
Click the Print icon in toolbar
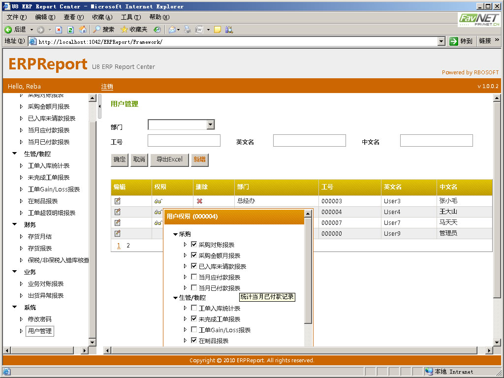point(188,30)
